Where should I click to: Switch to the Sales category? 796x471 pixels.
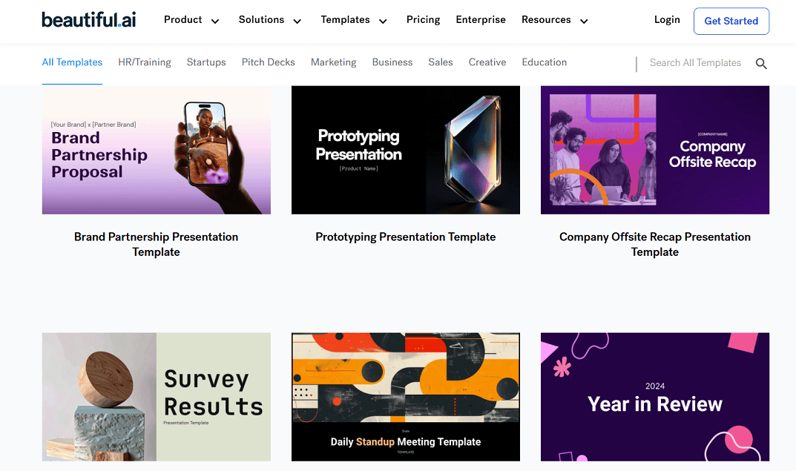point(440,62)
